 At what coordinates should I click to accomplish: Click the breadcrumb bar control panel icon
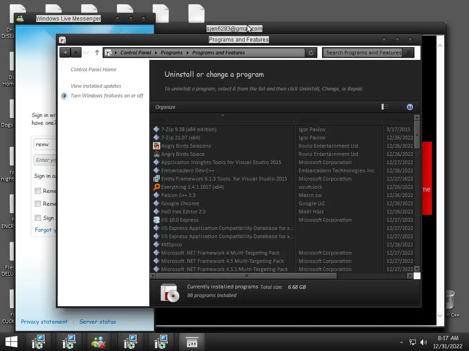108,53
